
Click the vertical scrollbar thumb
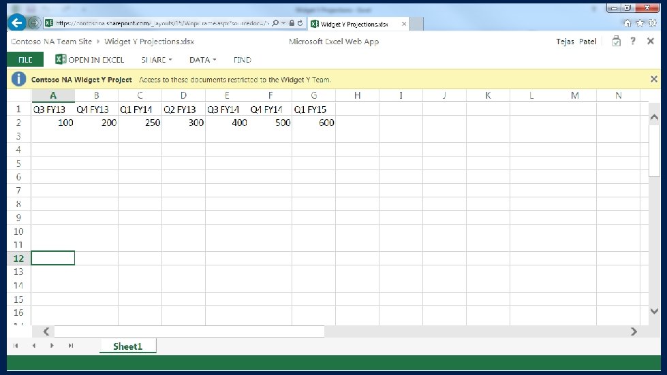[x=654, y=150]
